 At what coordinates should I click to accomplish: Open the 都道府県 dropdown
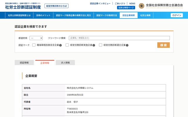pos(36,38)
